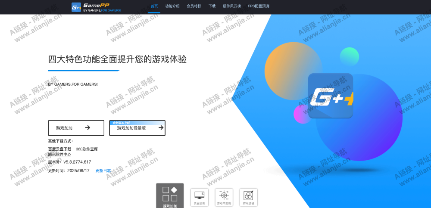Open FPS配置预测 in the navigation
Screen dimensions: 431x208
258,6
